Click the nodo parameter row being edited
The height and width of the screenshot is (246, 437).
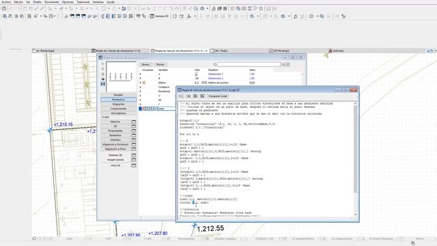pos(157,109)
